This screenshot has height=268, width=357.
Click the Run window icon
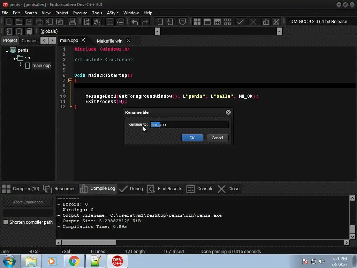pos(207,22)
